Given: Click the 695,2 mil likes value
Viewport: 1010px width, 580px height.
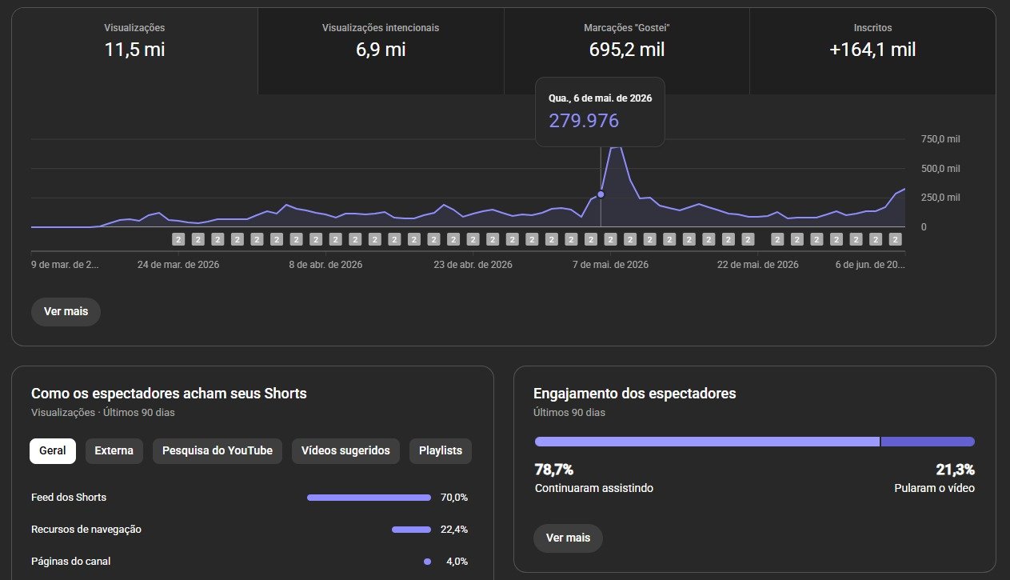Looking at the screenshot, I should (627, 50).
